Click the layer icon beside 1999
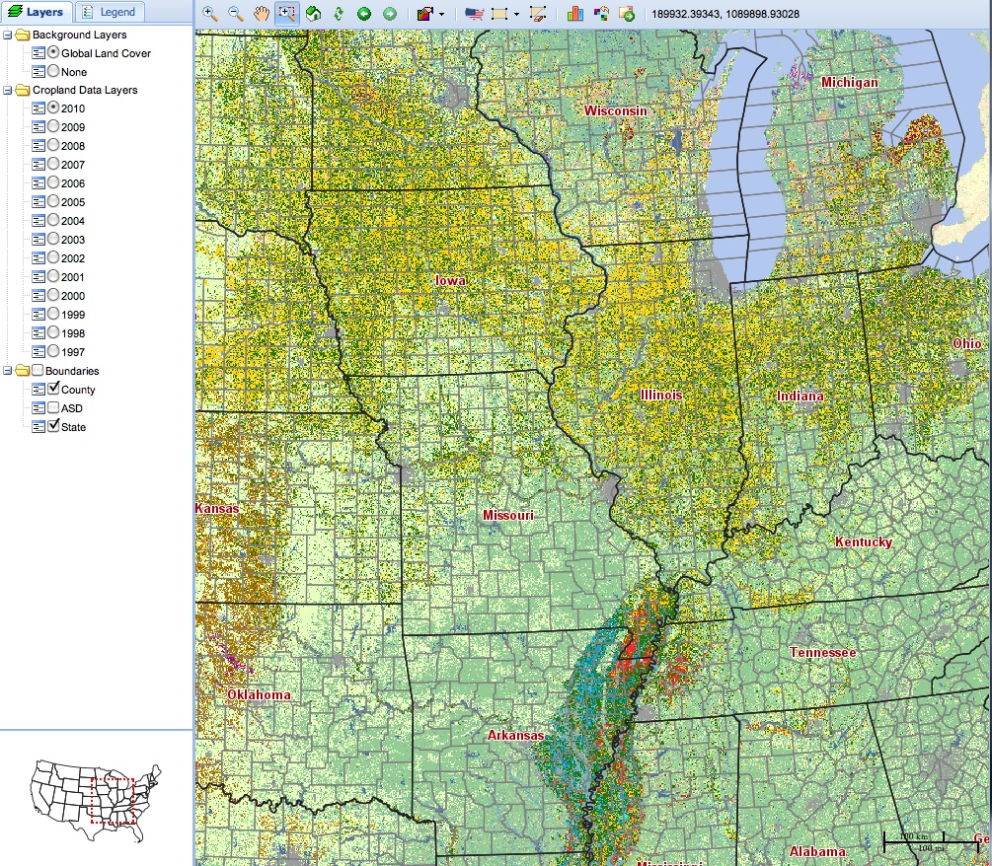The image size is (992, 866). tap(38, 315)
